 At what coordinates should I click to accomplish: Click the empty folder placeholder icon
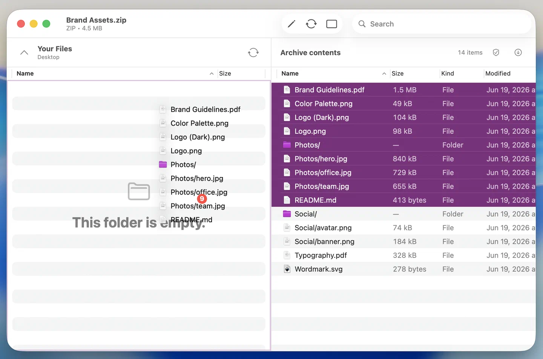pos(139,191)
